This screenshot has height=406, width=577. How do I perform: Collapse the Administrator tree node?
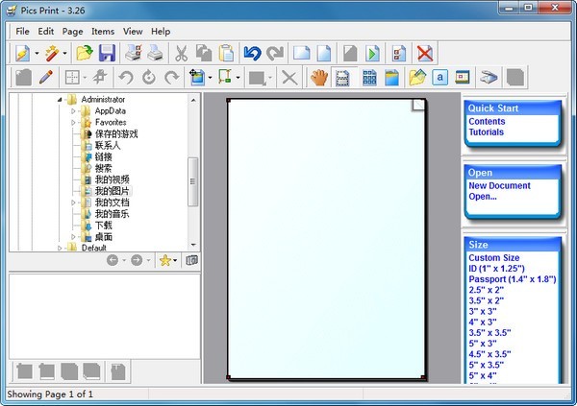click(60, 100)
